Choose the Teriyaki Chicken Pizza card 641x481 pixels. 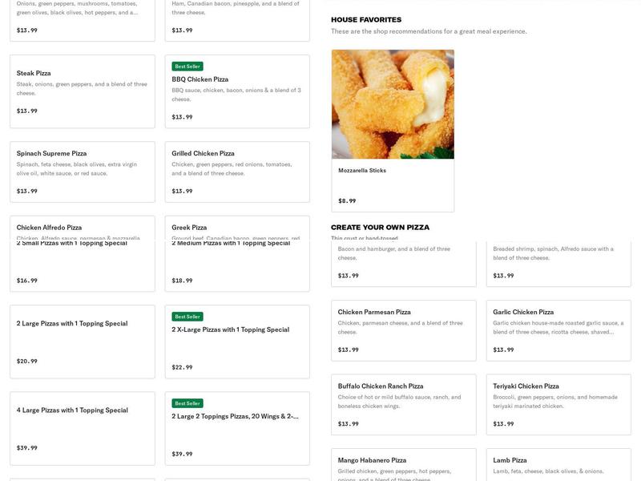point(558,405)
